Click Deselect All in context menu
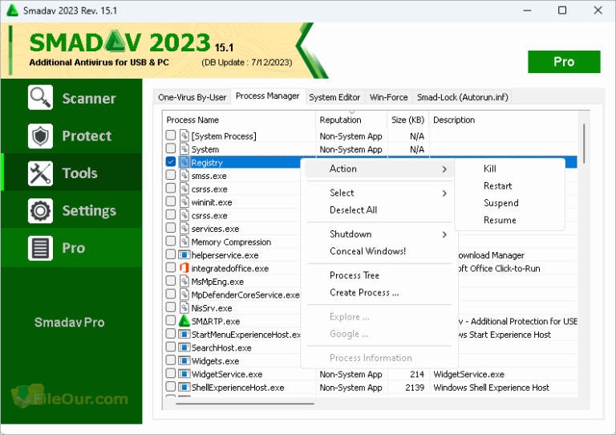 pyautogui.click(x=353, y=210)
